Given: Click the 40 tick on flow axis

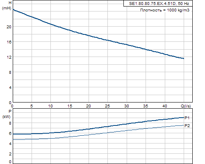Looking at the screenshot, I should (x=164, y=106).
